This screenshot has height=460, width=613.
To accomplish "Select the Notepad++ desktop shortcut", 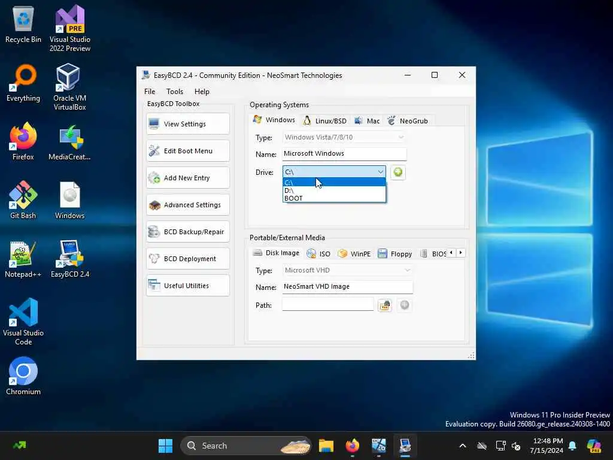I will pyautogui.click(x=23, y=259).
